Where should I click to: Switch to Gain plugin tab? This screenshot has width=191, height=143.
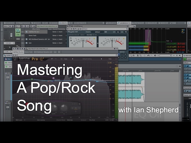(55, 52)
